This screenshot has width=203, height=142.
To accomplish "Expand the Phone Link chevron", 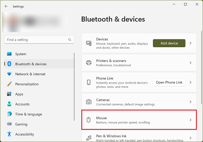I will coord(190,82).
